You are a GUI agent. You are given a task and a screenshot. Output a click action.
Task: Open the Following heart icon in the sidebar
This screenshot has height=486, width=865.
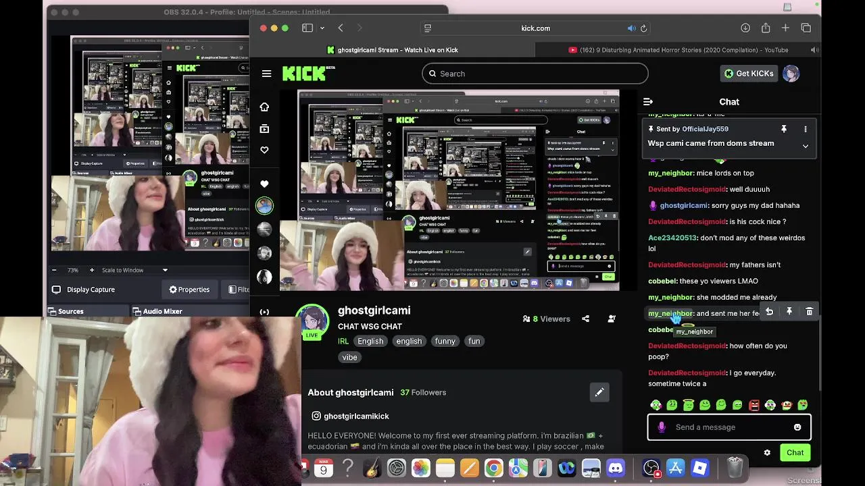tap(264, 150)
